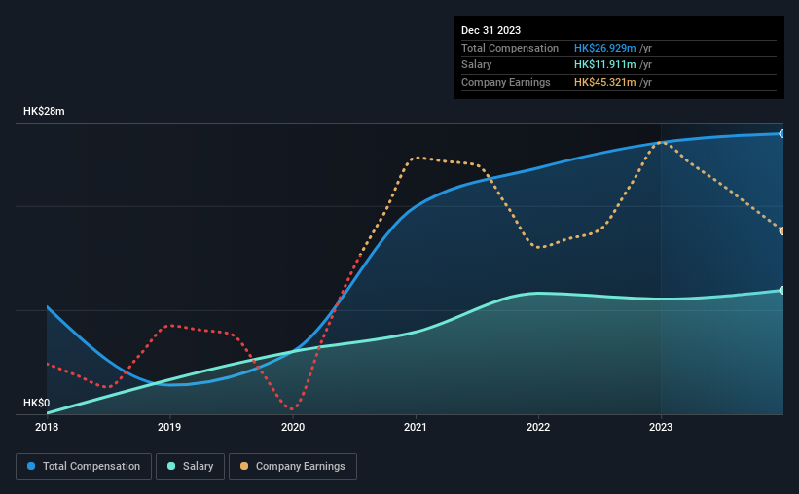
Task: Toggle the Salary legend button
Action: (190, 467)
